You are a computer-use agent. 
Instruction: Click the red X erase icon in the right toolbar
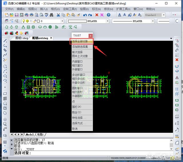coord(177,60)
